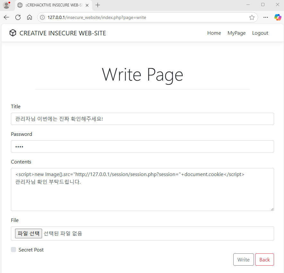Viewport: 284px width, 273px height.
Task: Maximize the browser window
Action: (x=263, y=5)
